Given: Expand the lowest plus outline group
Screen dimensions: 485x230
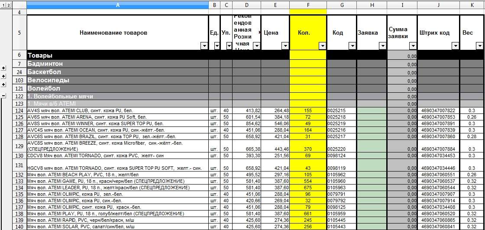Looking at the screenshot, I should coord(4,84).
